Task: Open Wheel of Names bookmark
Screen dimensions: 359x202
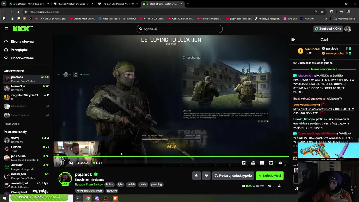Action: [54, 19]
